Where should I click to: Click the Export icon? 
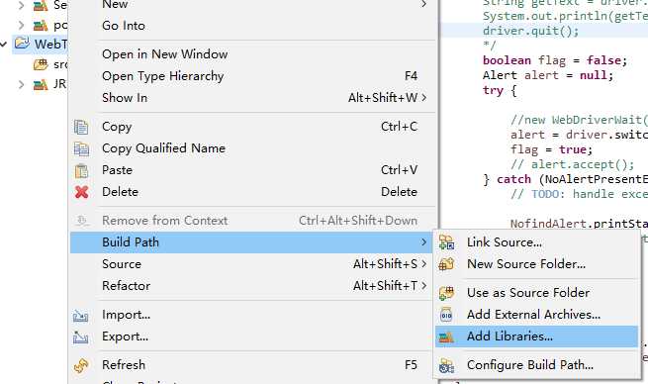(x=80, y=337)
